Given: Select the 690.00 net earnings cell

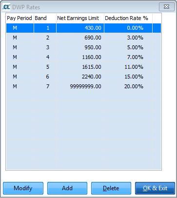Looking at the screenshot, I should coord(80,38).
